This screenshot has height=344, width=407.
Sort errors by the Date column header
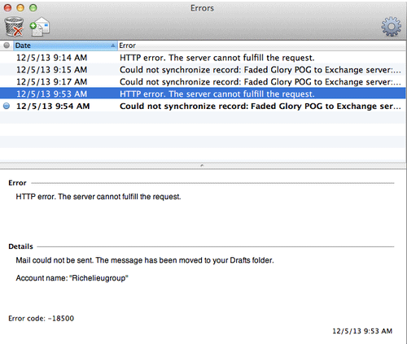point(65,46)
